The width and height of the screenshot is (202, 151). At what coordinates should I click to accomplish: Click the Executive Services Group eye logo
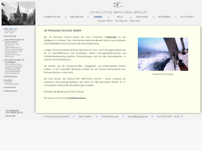(118, 5)
